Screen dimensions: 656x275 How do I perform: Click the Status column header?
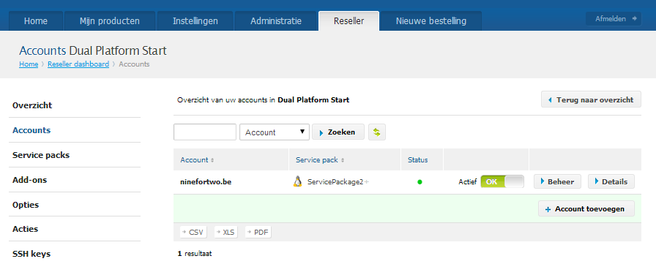[x=418, y=160]
